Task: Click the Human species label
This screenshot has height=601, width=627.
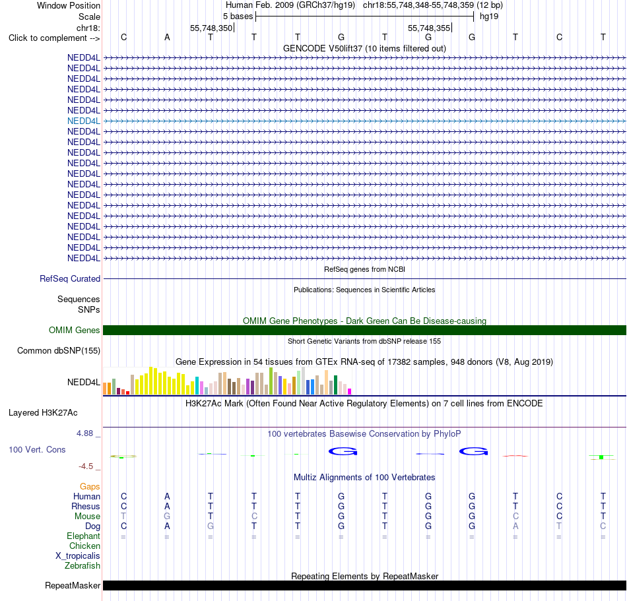Action: 86,496
